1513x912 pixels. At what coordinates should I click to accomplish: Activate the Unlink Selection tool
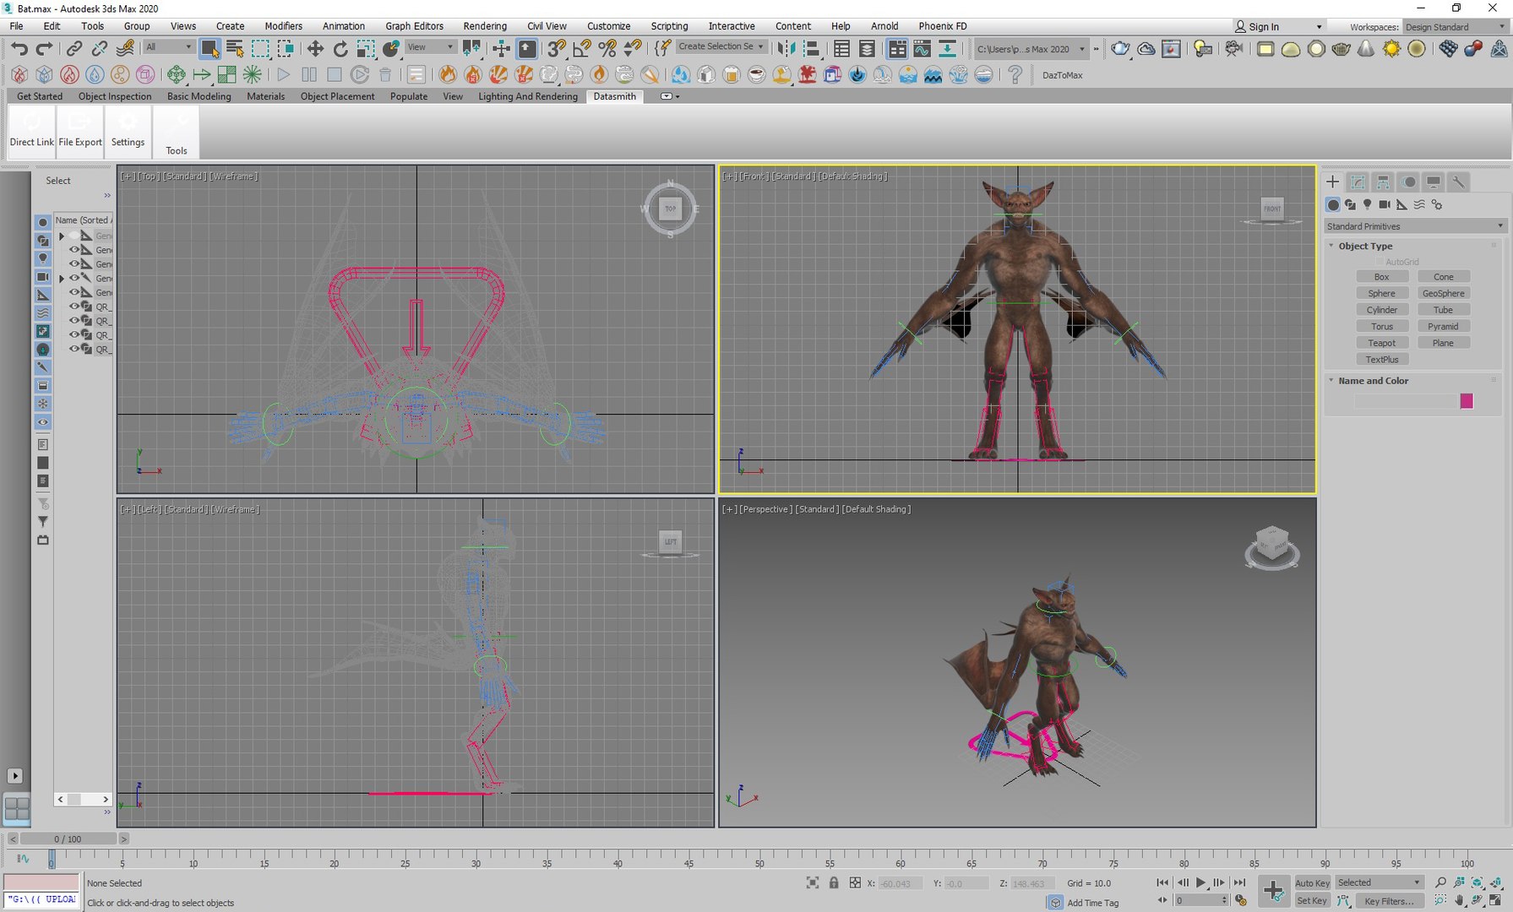100,48
